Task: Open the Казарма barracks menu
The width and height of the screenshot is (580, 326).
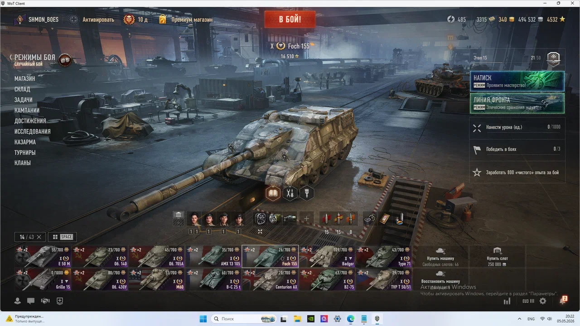Action: click(25, 142)
